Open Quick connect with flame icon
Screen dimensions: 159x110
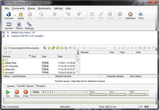[x=21, y=14]
